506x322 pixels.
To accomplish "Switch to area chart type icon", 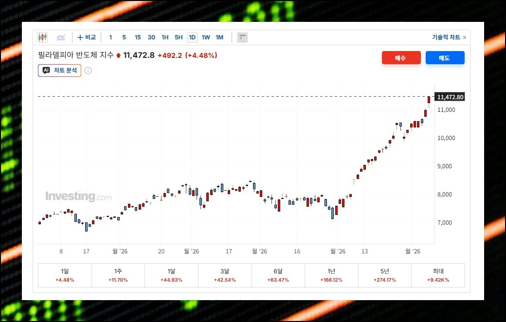I will [x=61, y=37].
